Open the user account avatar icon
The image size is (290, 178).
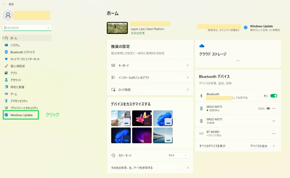point(8,15)
